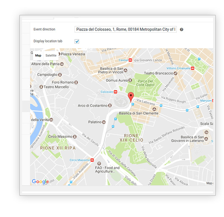The height and width of the screenshot is (217, 224).
Task: Click the Campidoglio landmark icon
Action: click(x=60, y=75)
